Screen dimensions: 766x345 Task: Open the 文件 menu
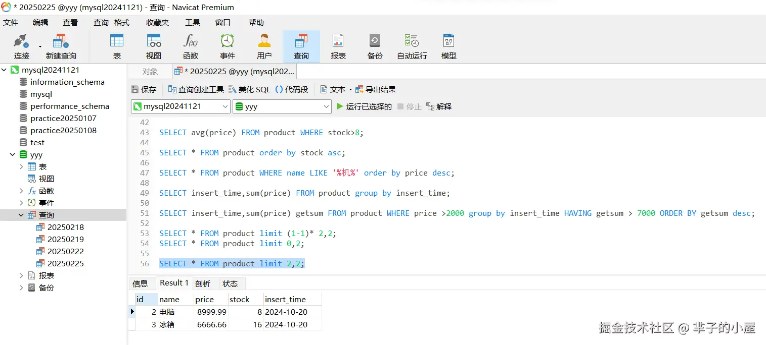click(x=11, y=22)
